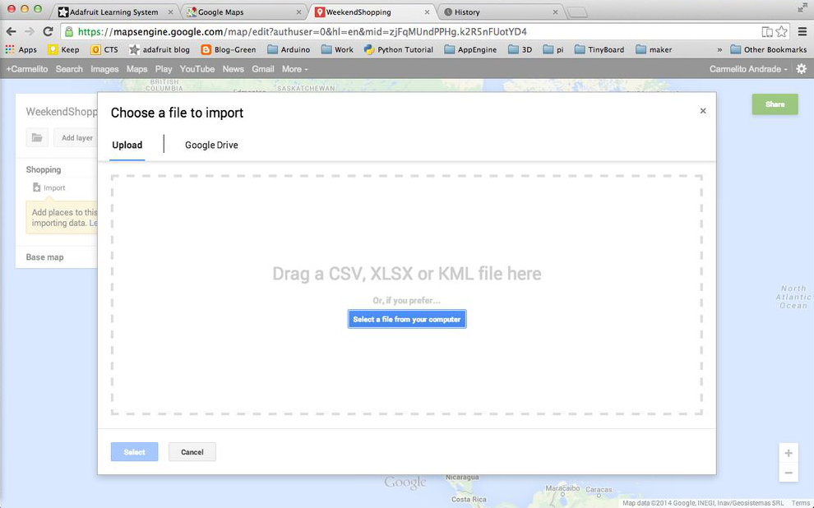814x508 pixels.
Task: Reload the page with refresh icon
Action: [x=48, y=32]
